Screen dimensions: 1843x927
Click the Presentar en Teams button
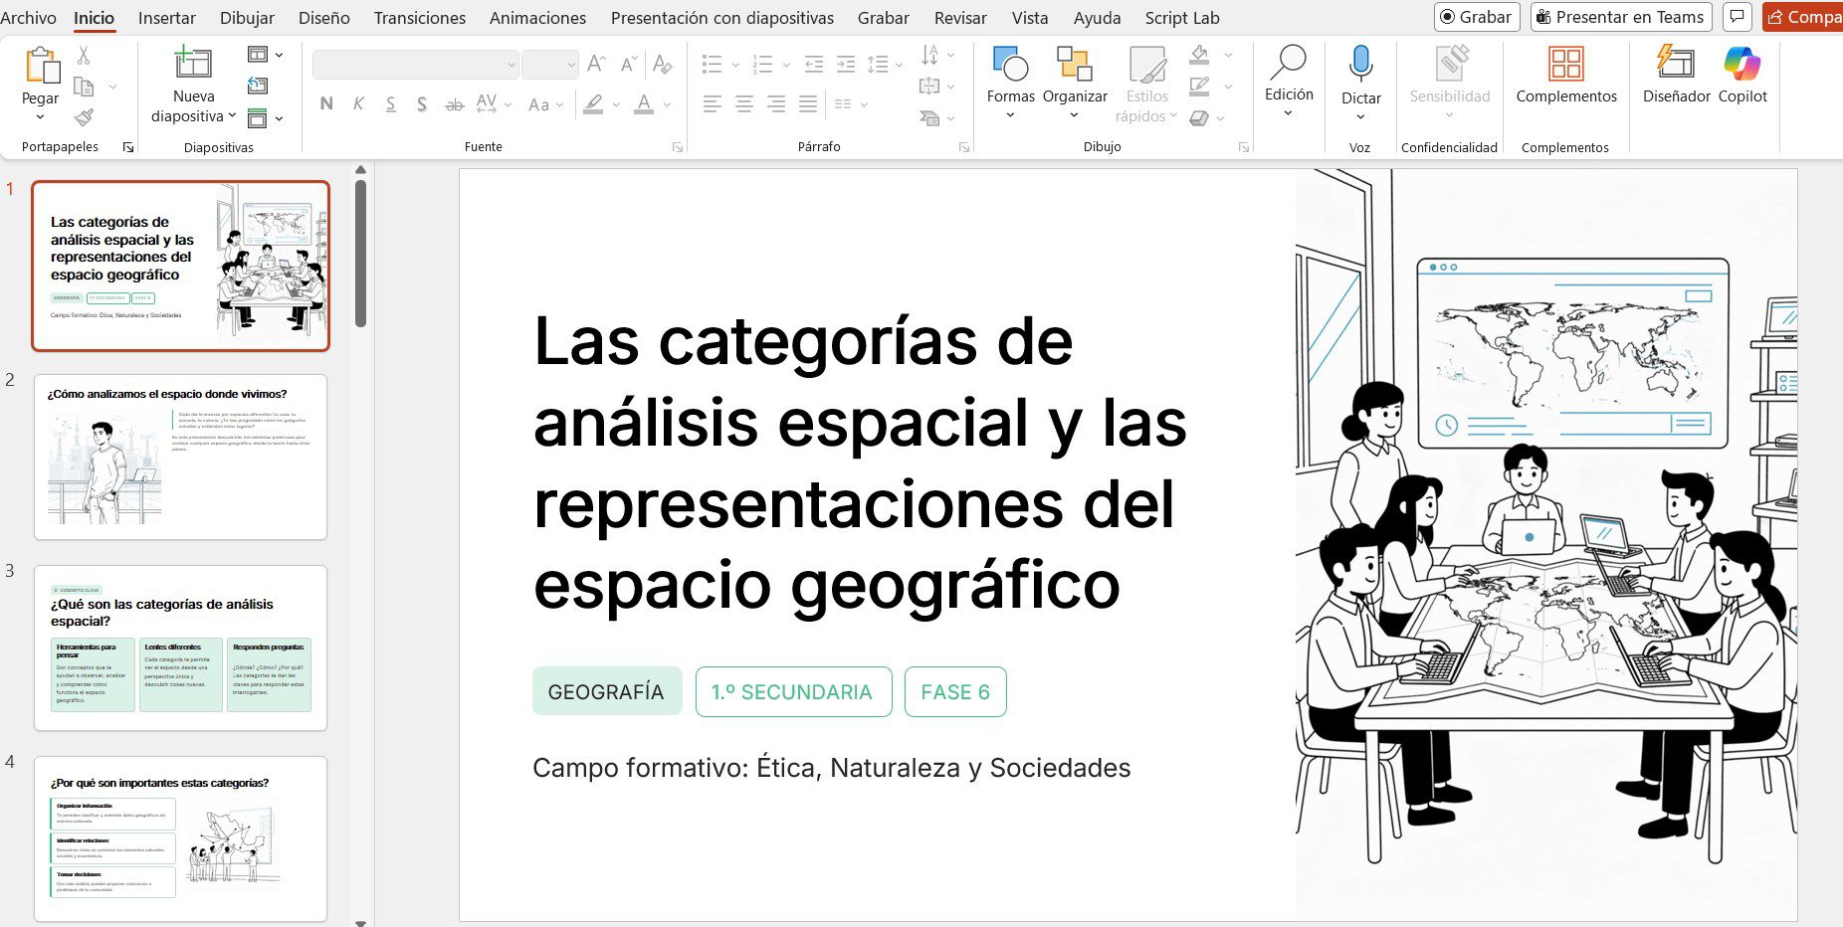pyautogui.click(x=1619, y=17)
